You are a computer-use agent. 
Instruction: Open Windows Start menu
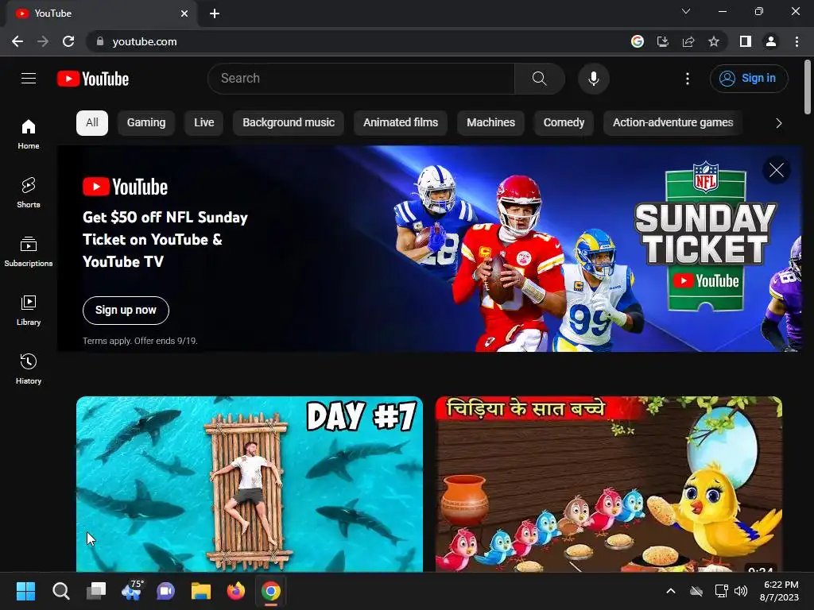[x=25, y=591]
